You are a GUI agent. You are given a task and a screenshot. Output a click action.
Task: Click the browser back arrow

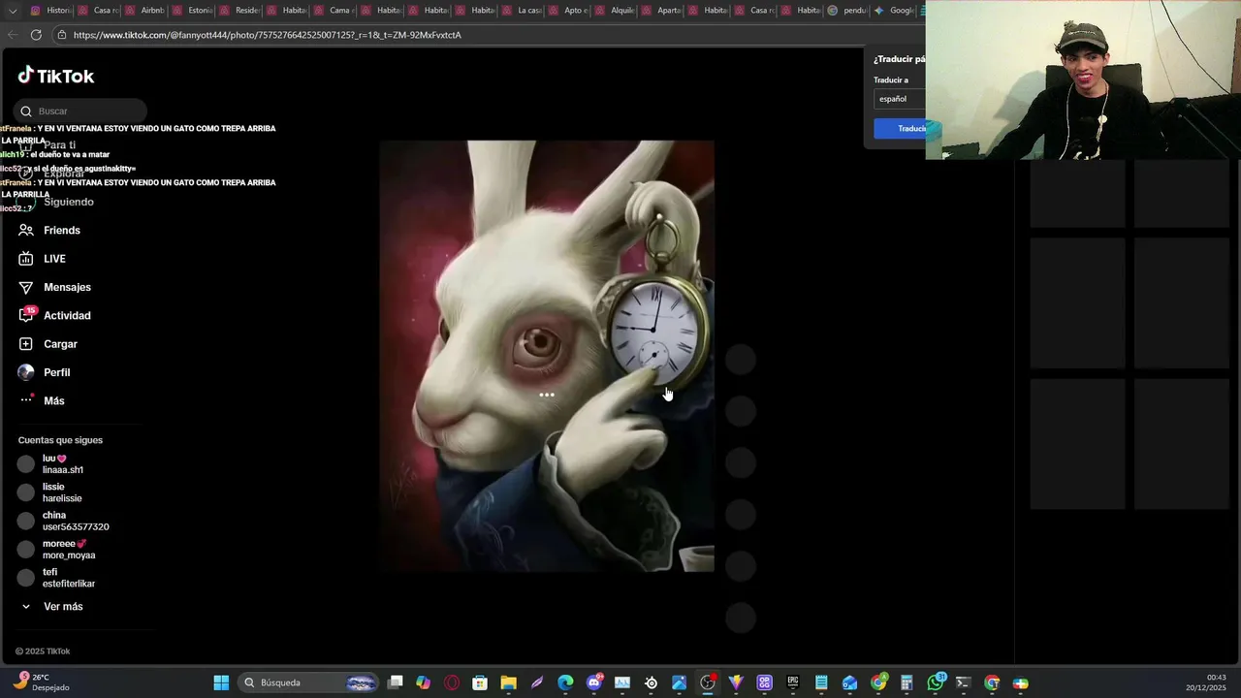(x=13, y=35)
